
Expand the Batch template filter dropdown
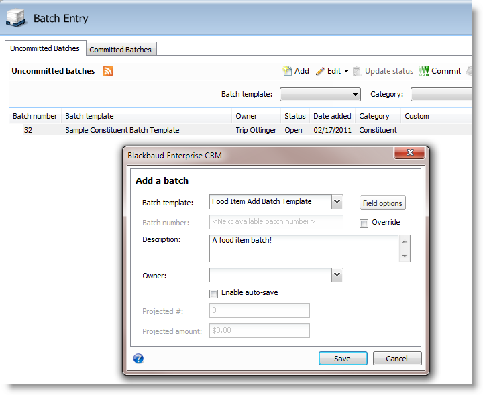pyautogui.click(x=355, y=94)
